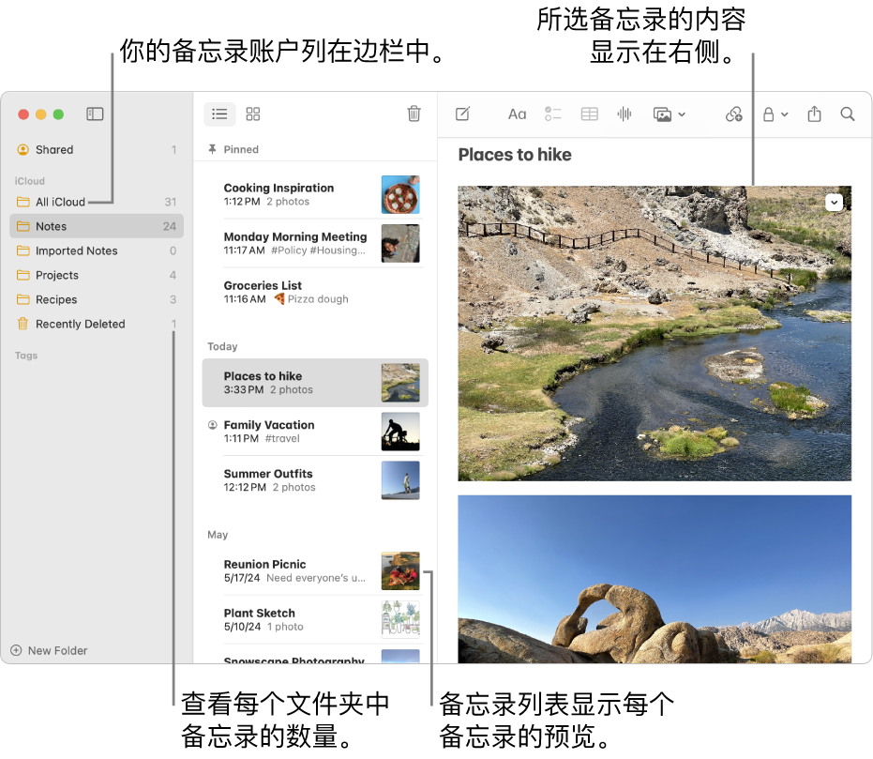This screenshot has width=873, height=759.
Task: Open Groceries List note
Action: click(315, 292)
